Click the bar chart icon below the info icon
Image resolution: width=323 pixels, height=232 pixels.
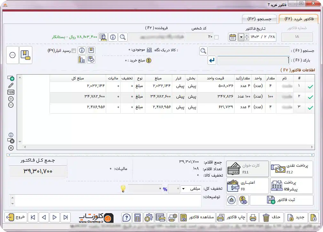tap(82, 60)
